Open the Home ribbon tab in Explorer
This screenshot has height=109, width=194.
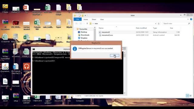pos(85,19)
